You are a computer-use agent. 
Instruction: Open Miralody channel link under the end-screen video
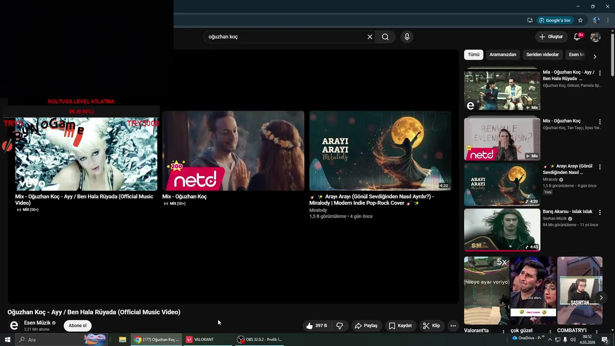pos(318,210)
